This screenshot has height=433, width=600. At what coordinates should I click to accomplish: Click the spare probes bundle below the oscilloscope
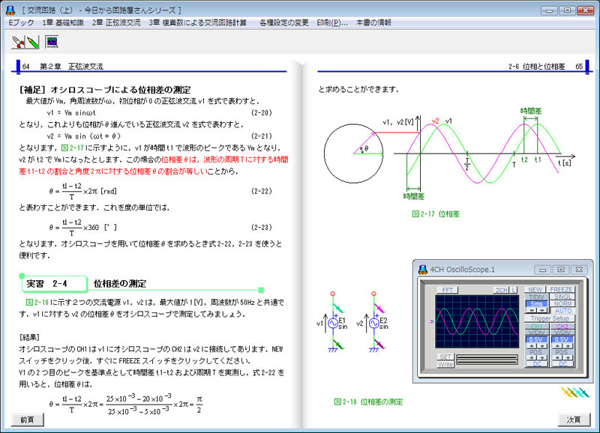pos(575,392)
